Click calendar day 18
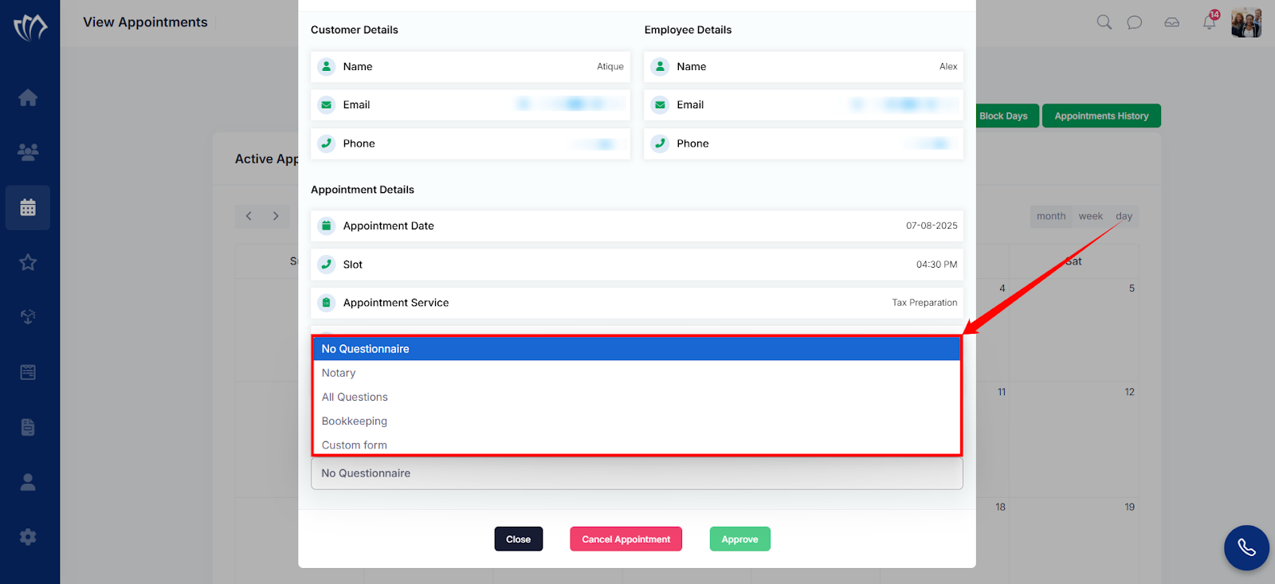Viewport: 1275px width, 584px height. tap(1000, 507)
